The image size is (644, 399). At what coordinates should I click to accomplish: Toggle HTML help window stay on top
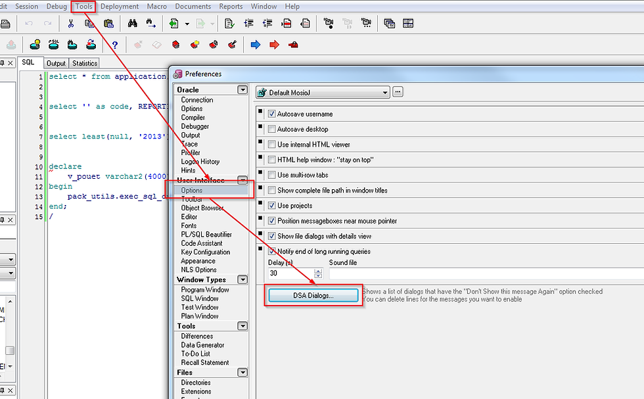(271, 160)
